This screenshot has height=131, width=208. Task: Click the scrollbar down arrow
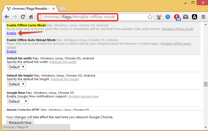(205, 127)
